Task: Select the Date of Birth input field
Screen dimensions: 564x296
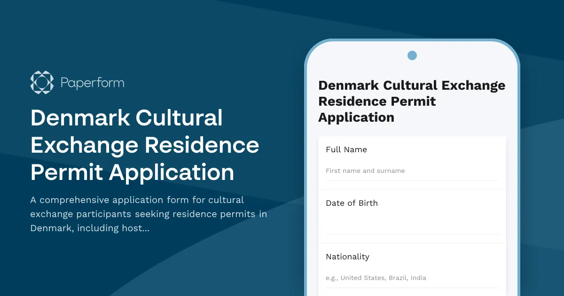Action: click(412, 224)
